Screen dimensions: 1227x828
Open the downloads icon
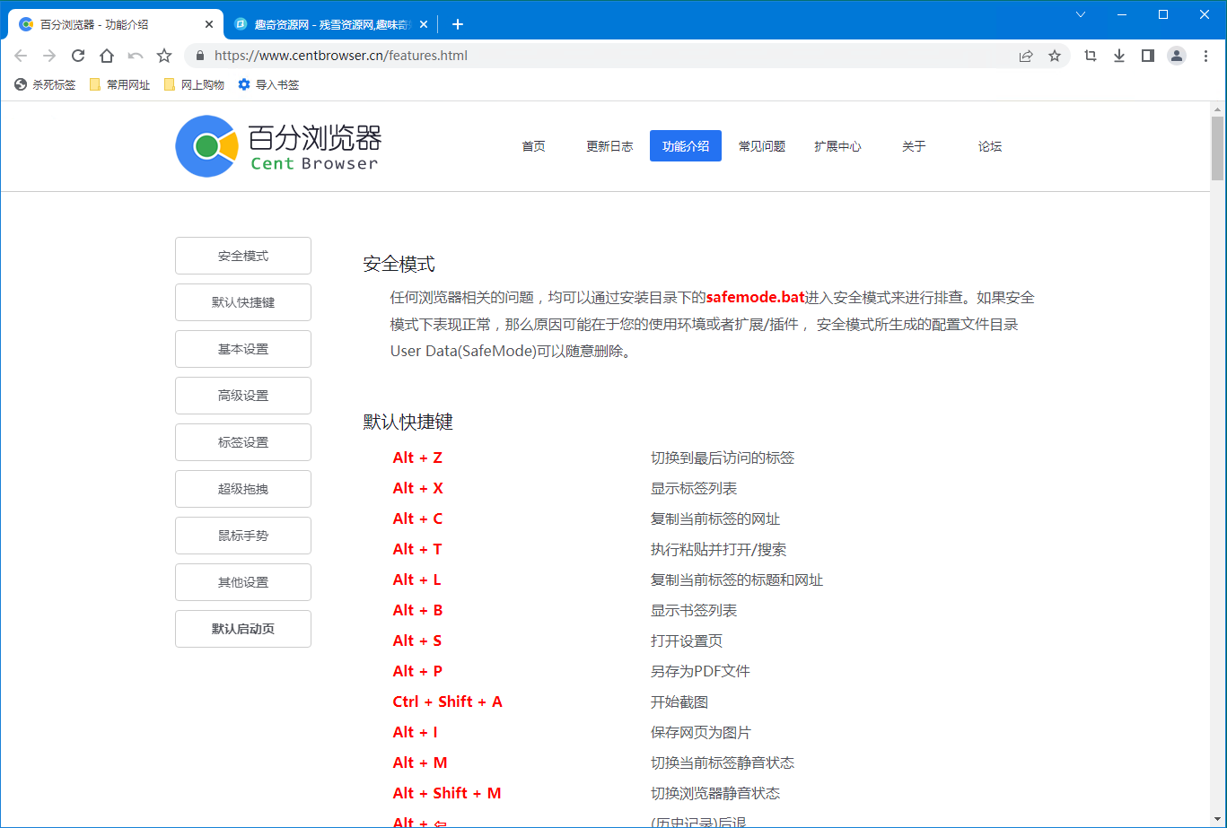point(1118,55)
